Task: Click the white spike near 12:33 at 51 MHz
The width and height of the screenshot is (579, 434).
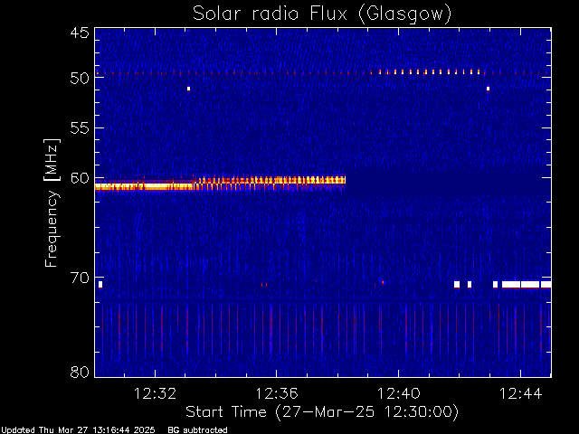Action: [189, 89]
